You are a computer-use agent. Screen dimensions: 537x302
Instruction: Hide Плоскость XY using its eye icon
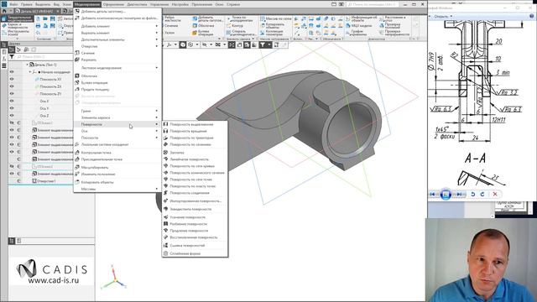[x=12, y=79]
